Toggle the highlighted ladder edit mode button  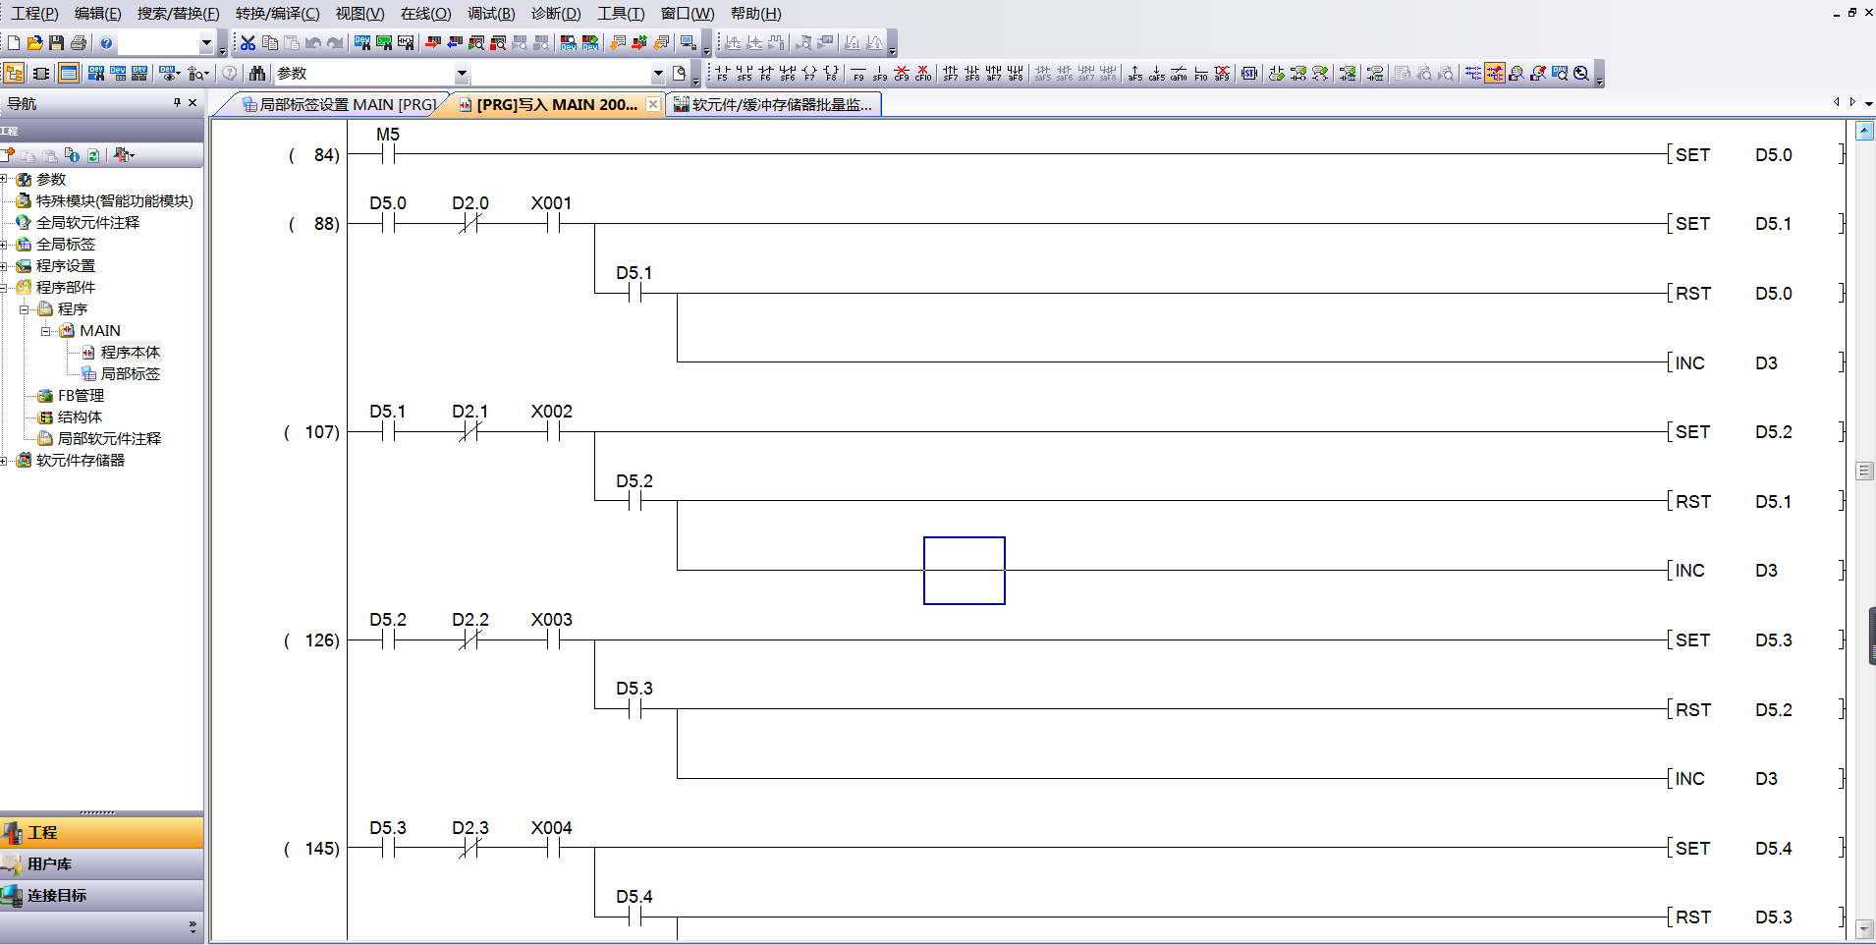point(1494,74)
